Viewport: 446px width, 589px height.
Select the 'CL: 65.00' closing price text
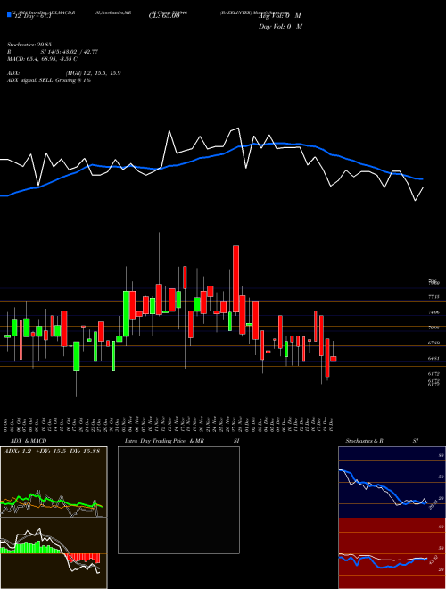point(164,16)
